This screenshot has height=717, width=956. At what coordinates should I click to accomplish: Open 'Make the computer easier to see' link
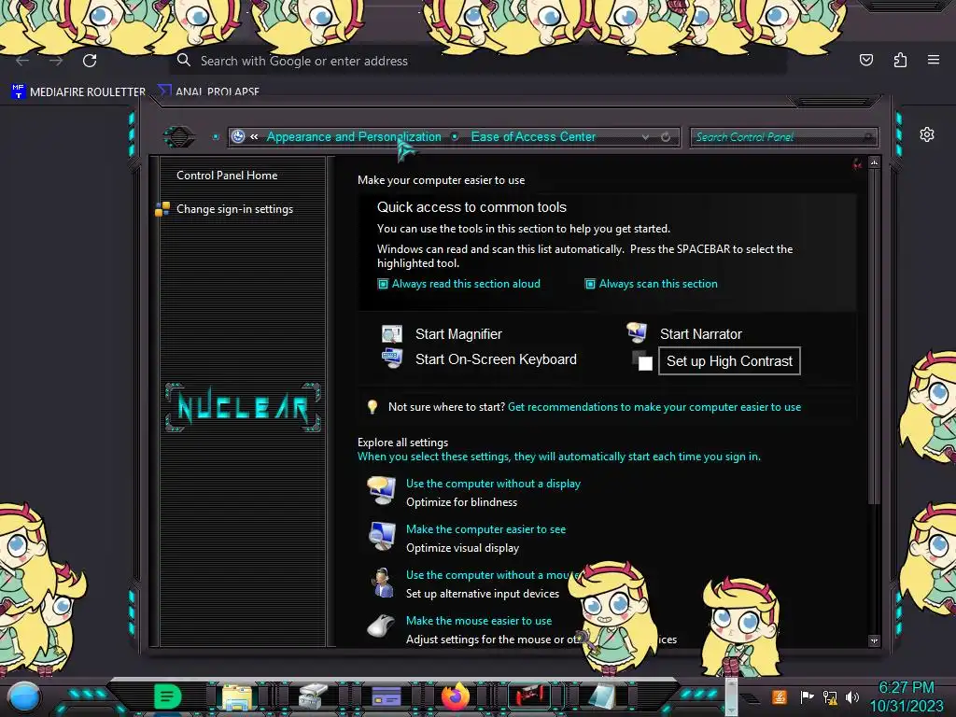click(x=485, y=529)
